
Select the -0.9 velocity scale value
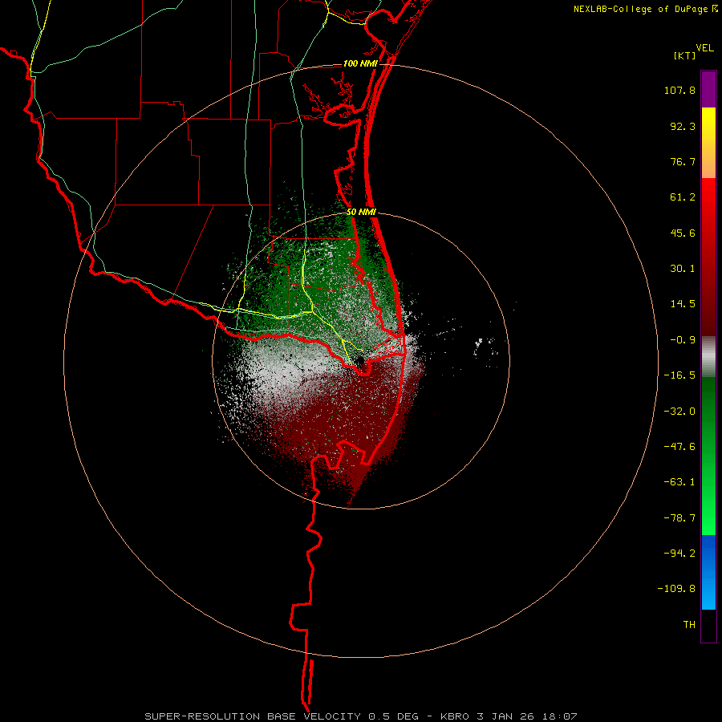(x=683, y=340)
